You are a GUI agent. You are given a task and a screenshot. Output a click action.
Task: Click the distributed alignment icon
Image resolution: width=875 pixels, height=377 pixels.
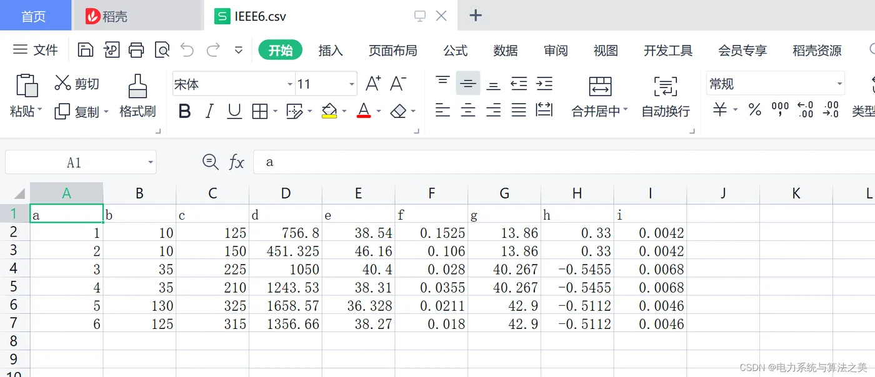[544, 110]
